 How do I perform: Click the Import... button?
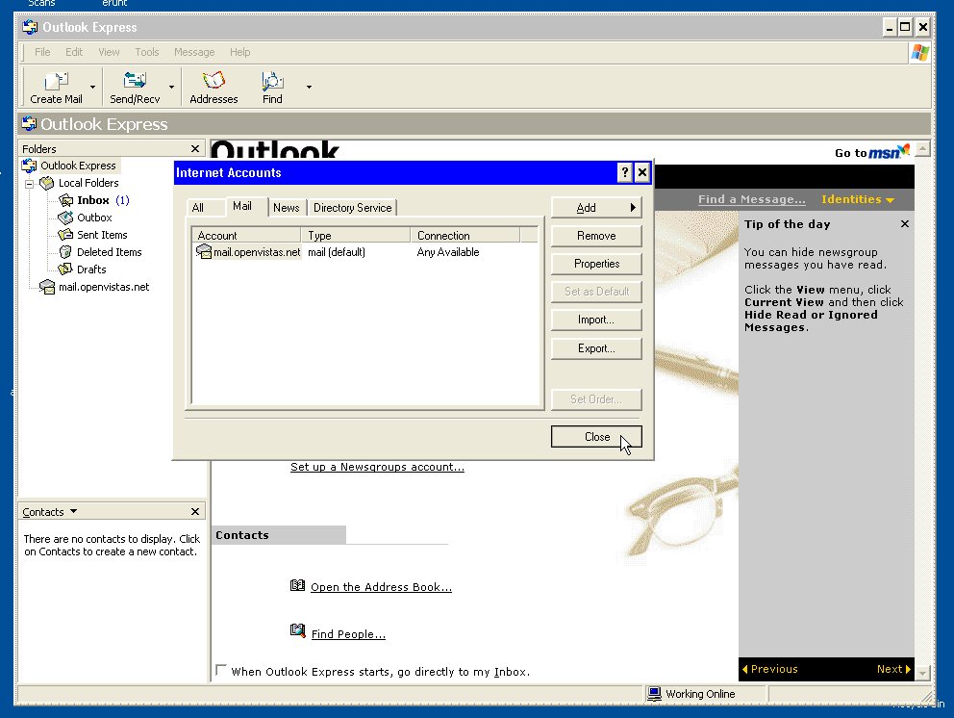(596, 320)
